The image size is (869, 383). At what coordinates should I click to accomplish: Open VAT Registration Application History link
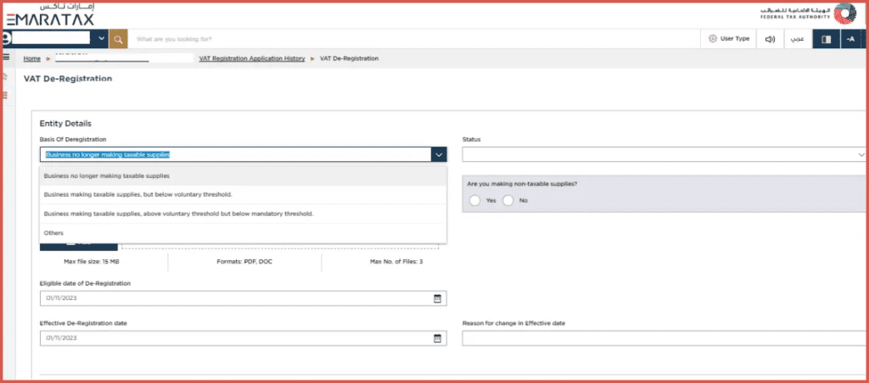pyautogui.click(x=251, y=58)
